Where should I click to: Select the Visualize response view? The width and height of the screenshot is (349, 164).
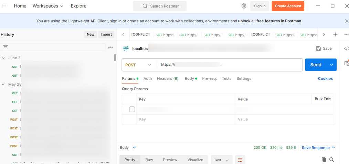pos(195,160)
